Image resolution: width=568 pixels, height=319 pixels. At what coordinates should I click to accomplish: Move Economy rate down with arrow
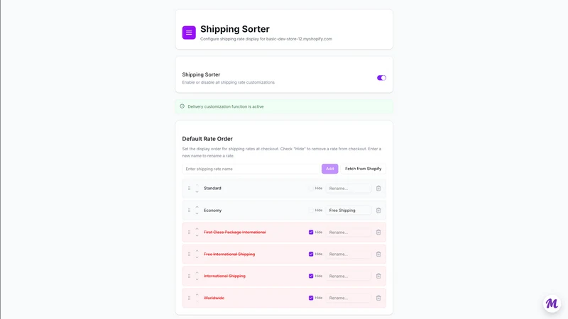pos(197,213)
